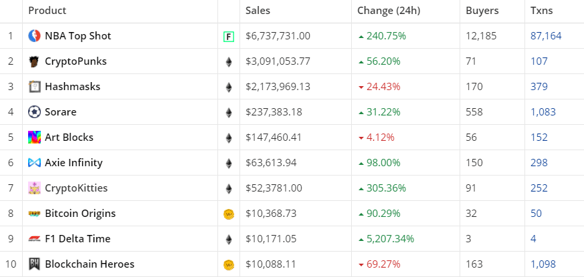This screenshot has width=584, height=277.
Task: Click the CryptoKitties cat icon
Action: pyautogui.click(x=34, y=188)
